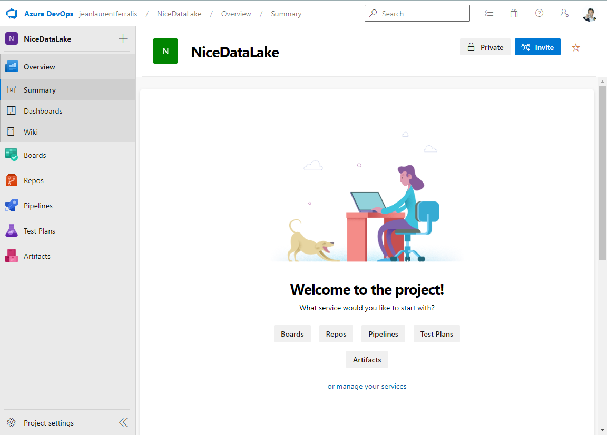Open Artifacts from the sidebar
The image size is (607, 435).
(68, 256)
